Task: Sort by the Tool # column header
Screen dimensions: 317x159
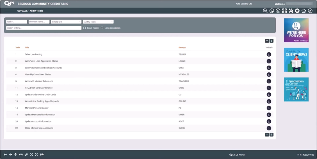Action: [18, 47]
